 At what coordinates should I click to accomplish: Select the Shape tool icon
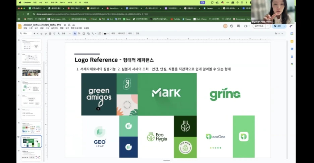click(88, 33)
